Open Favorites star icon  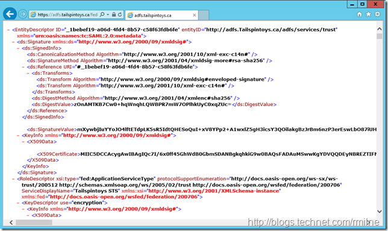[x=369, y=14]
